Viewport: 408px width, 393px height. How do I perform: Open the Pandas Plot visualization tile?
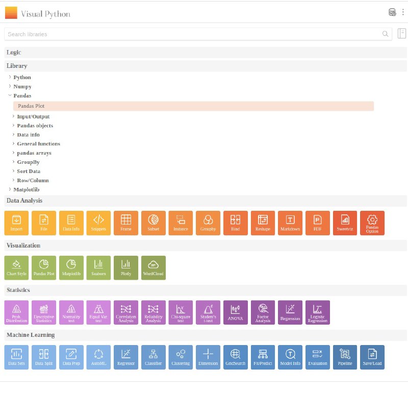point(44,268)
